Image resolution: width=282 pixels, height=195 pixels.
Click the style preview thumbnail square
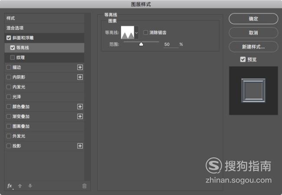(253, 91)
